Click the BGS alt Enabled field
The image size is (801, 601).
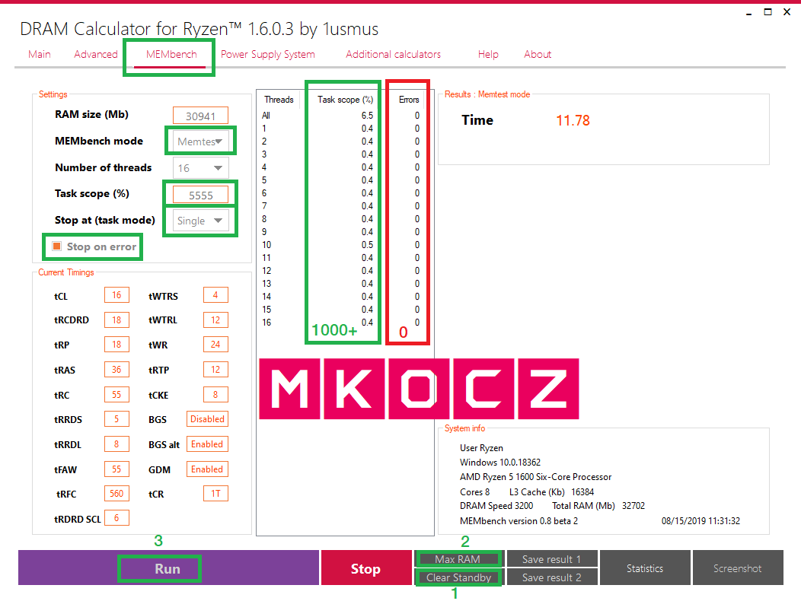[x=207, y=444]
